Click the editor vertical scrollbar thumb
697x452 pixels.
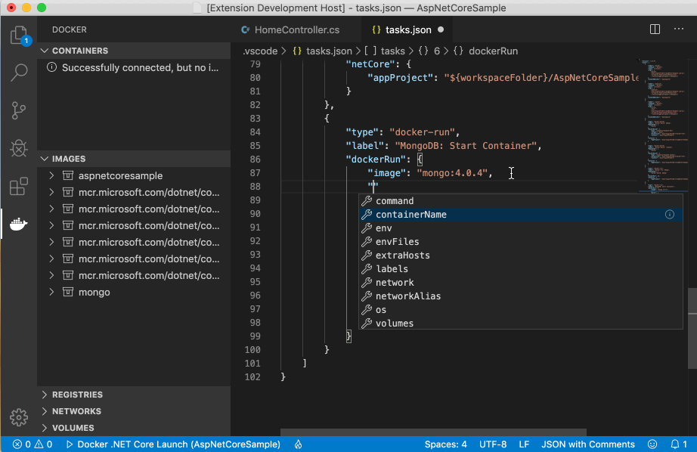click(692, 329)
